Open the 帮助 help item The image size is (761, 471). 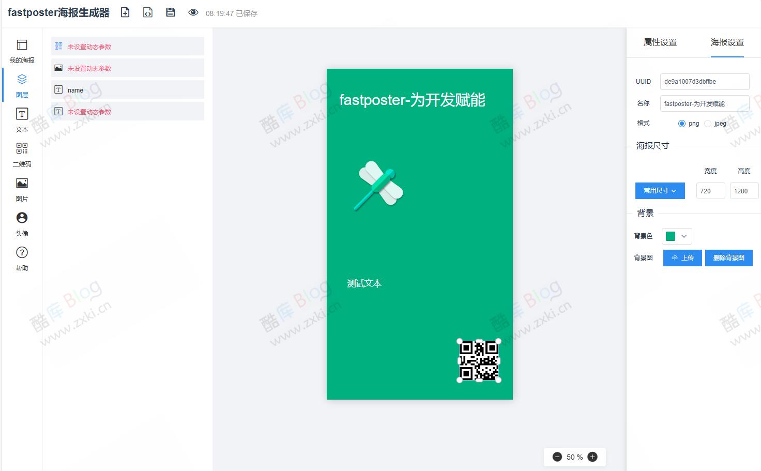[x=22, y=259]
